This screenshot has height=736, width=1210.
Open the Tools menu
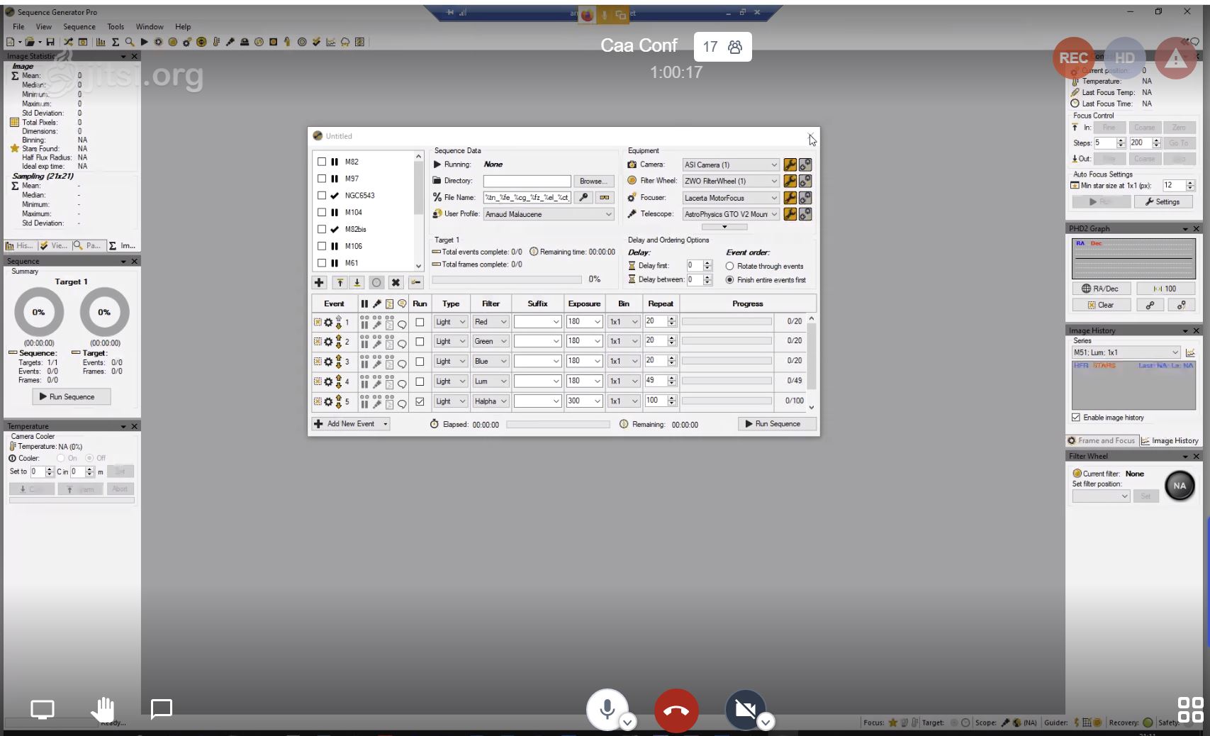pyautogui.click(x=116, y=27)
